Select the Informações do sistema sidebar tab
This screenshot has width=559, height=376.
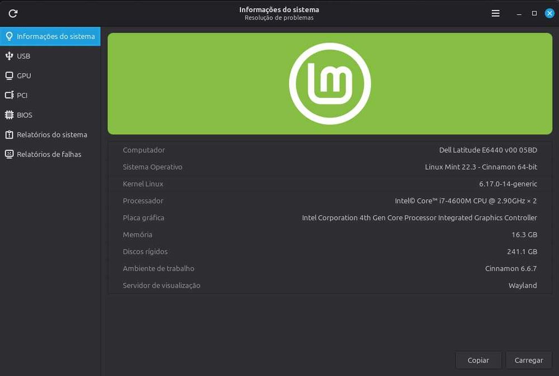pos(50,36)
